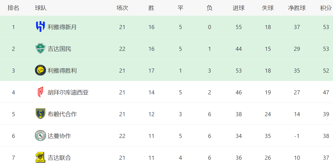Screen dimensions: 333x167
Task: Click the Al-Ettifaq (达曼协作) round logo
Action: point(40,136)
